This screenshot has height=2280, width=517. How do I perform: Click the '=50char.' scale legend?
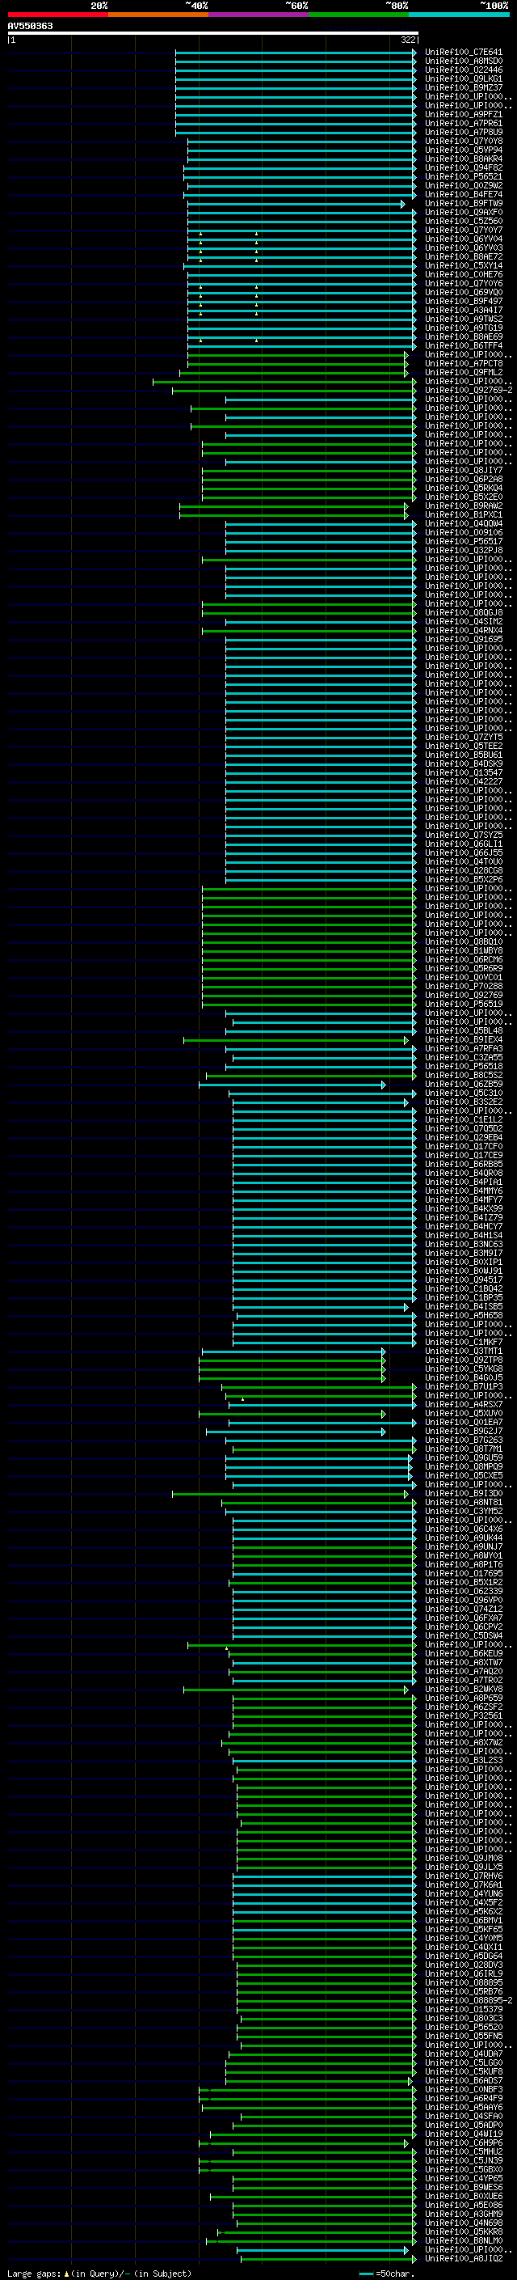[387, 2273]
